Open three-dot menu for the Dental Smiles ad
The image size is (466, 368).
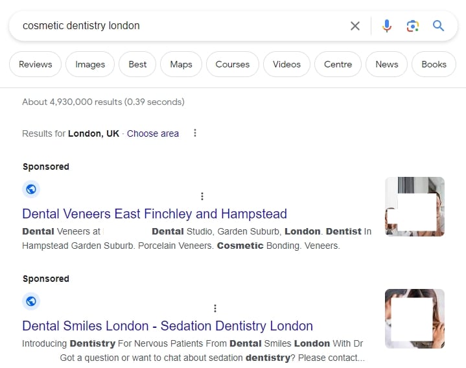[215, 308]
